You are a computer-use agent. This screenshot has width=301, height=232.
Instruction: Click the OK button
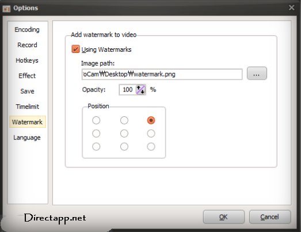click(x=224, y=217)
